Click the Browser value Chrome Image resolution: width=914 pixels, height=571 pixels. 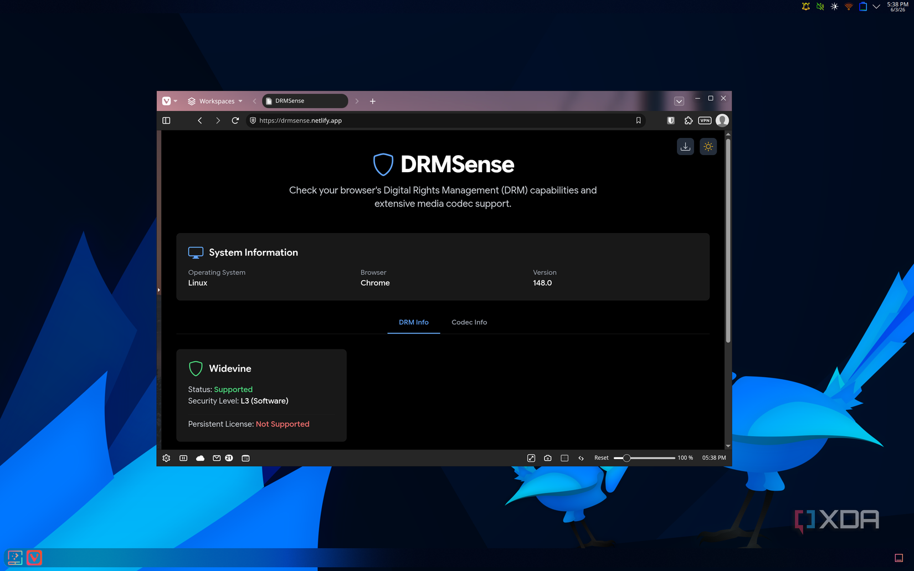coord(375,283)
